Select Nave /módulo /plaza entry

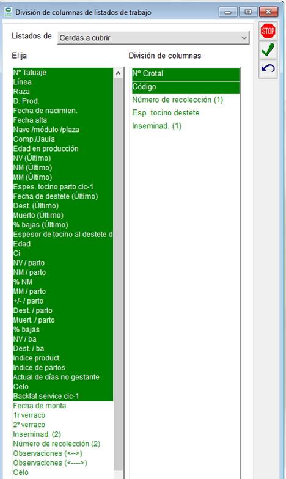point(63,130)
